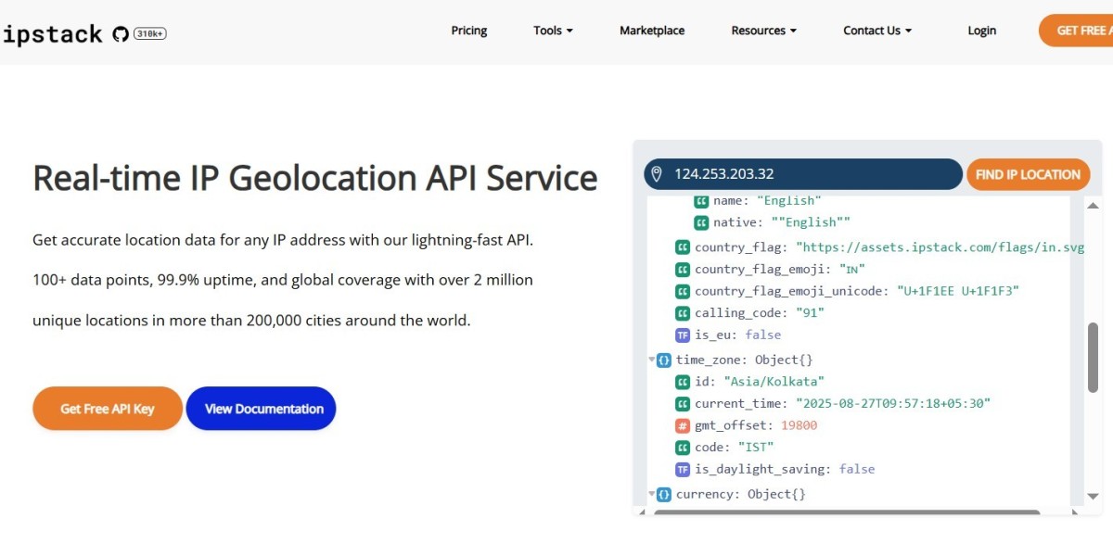Click the string icon beside calling_code
Image resolution: width=1113 pixels, height=556 pixels.
pyautogui.click(x=683, y=313)
